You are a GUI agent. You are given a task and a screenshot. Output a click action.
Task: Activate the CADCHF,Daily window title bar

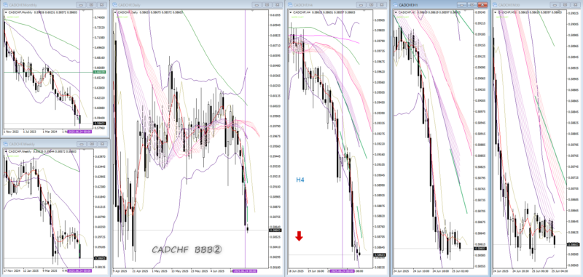[x=197, y=5]
